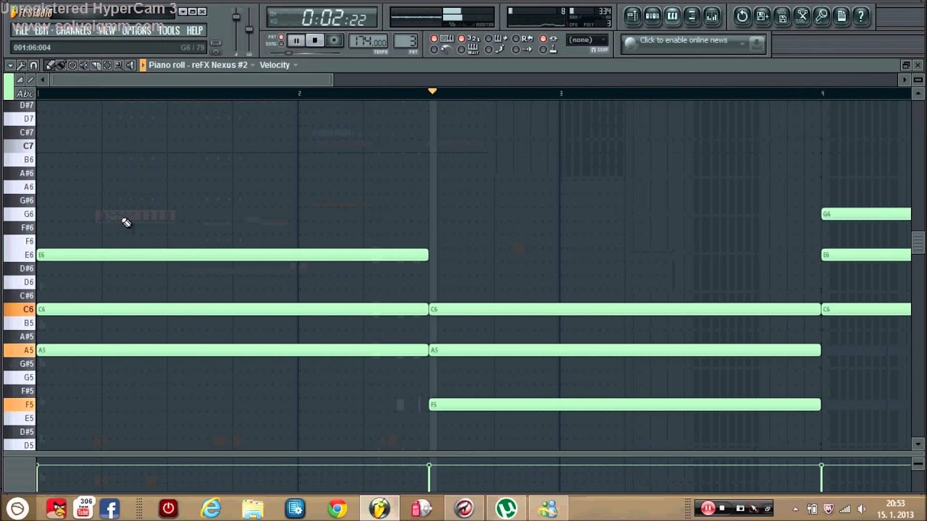Choose the piano roll zoom tool

click(119, 65)
